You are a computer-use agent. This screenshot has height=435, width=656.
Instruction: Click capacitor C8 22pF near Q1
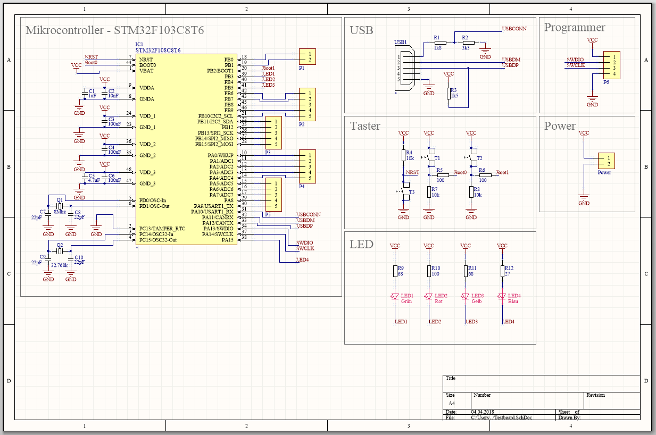tap(71, 214)
